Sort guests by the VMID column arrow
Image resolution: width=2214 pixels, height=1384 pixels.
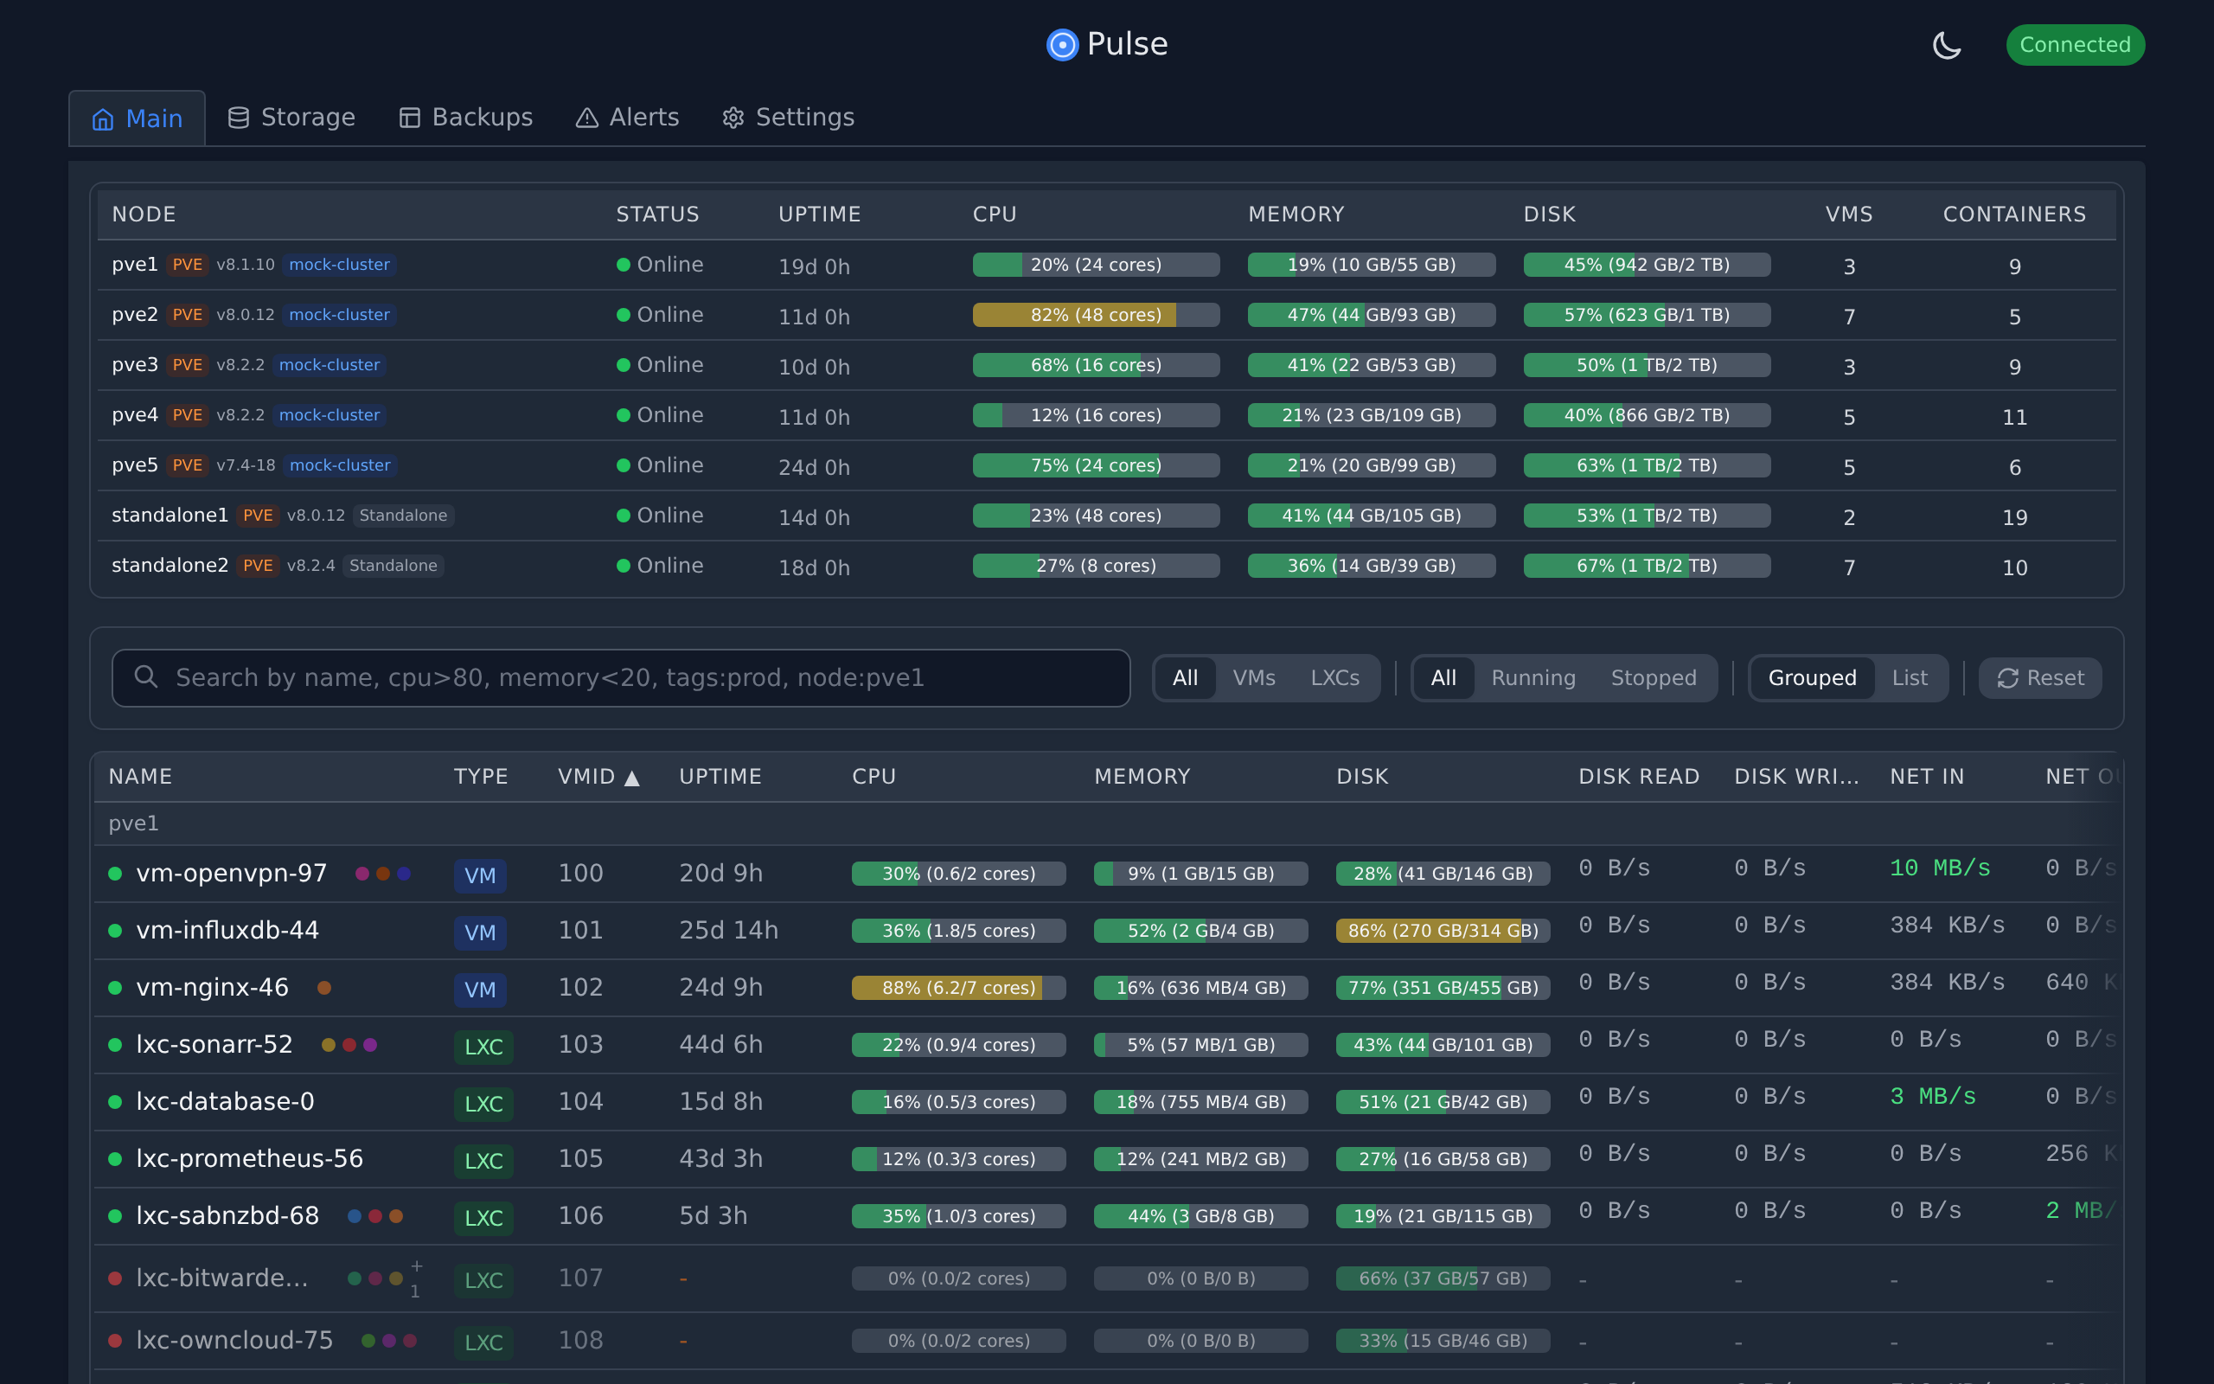pos(631,778)
